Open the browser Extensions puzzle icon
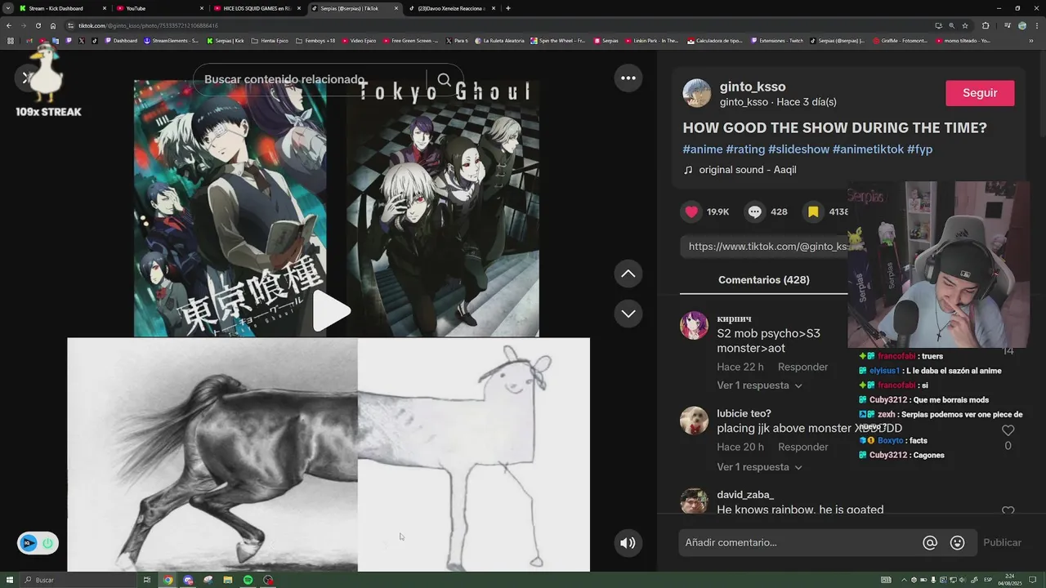The width and height of the screenshot is (1046, 588). pos(986,25)
